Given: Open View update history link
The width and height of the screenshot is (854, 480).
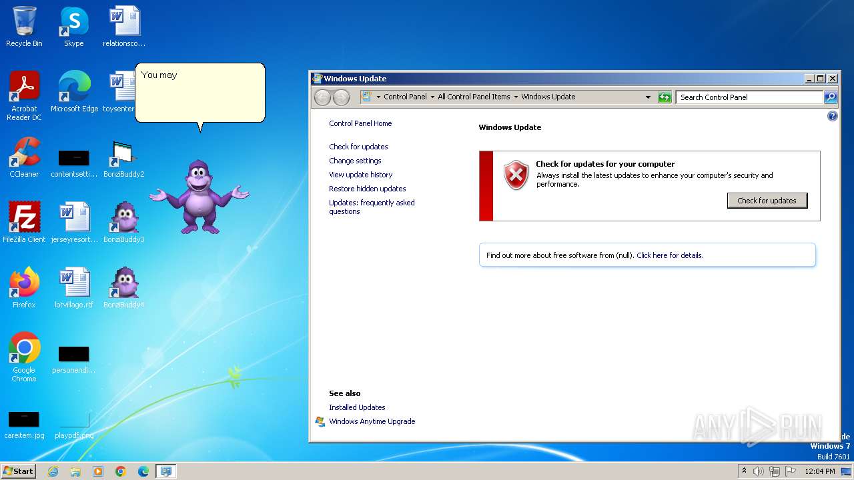Looking at the screenshot, I should tap(360, 175).
